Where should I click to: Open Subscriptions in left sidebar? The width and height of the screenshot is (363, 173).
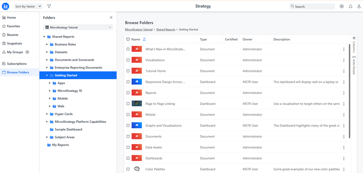17,64
